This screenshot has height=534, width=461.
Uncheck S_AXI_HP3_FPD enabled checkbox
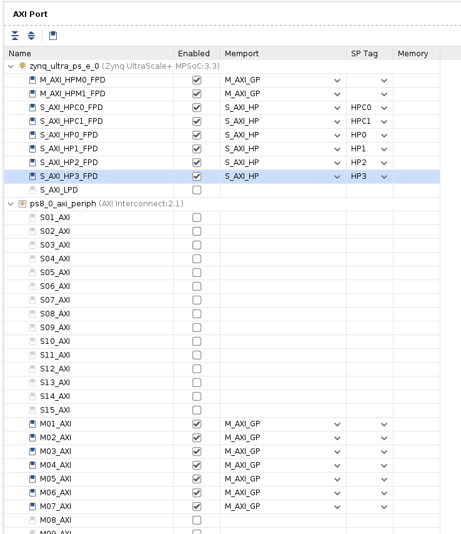pos(197,176)
